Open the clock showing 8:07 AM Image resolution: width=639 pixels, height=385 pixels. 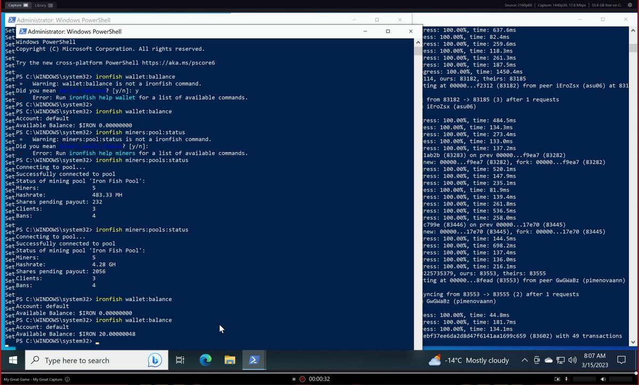click(595, 361)
